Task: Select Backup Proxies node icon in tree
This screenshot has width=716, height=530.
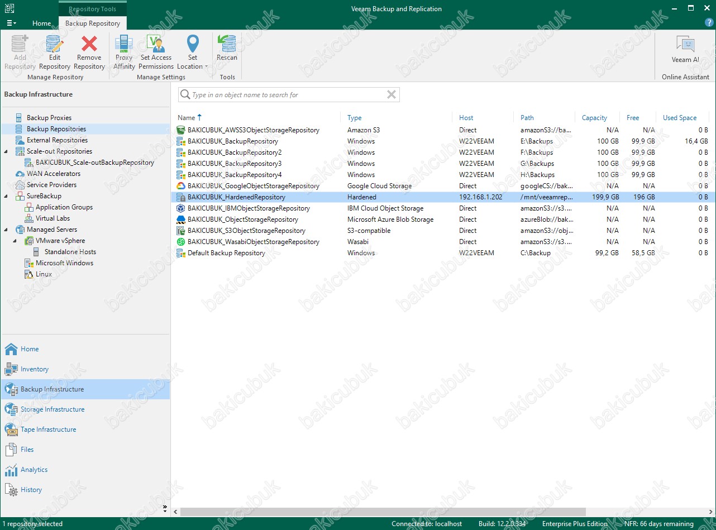Action: coord(19,118)
